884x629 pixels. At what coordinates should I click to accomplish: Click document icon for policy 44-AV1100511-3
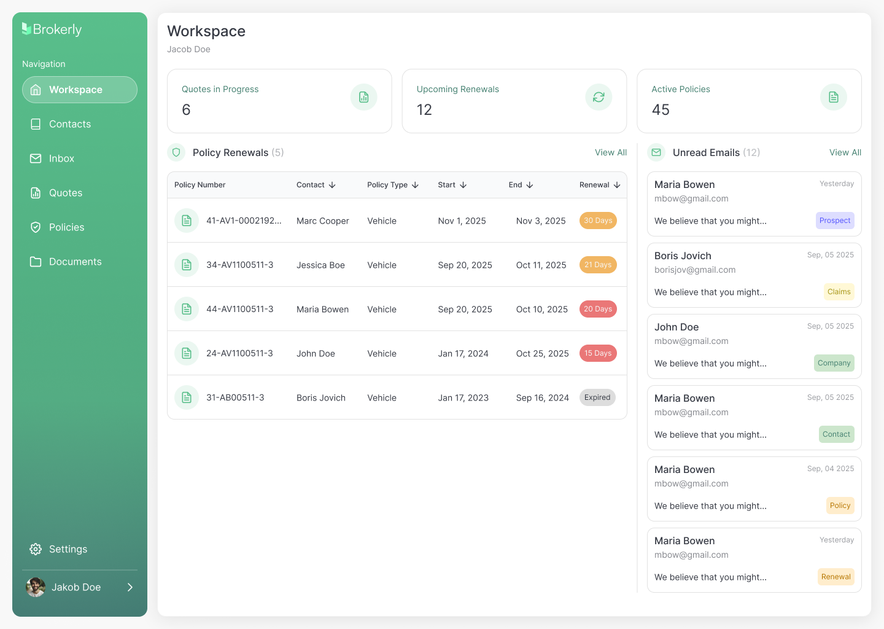187,309
